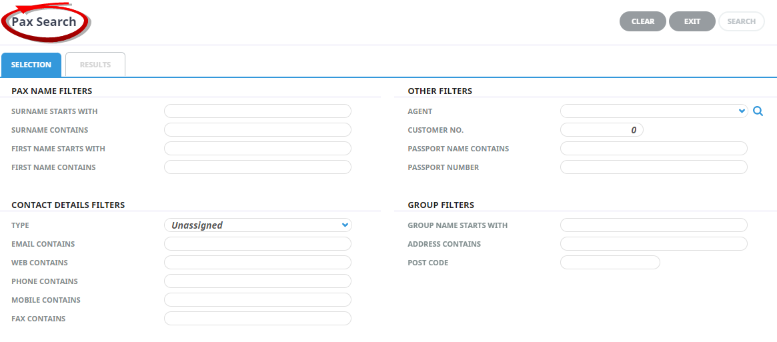
Task: Focus the Post Code field
Action: click(610, 262)
